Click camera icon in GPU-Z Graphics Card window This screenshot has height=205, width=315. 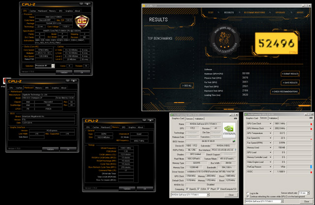point(235,118)
